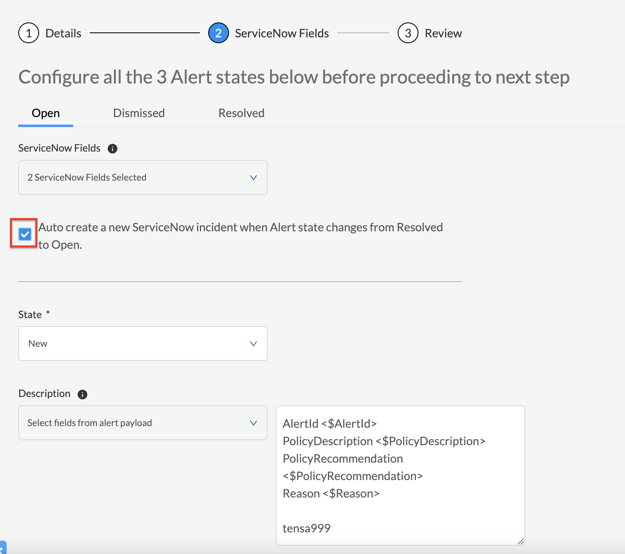Screen dimensions: 625x554
Task: Uncheck the Auto create ServiceNow incident checkbox
Action: click(25, 234)
